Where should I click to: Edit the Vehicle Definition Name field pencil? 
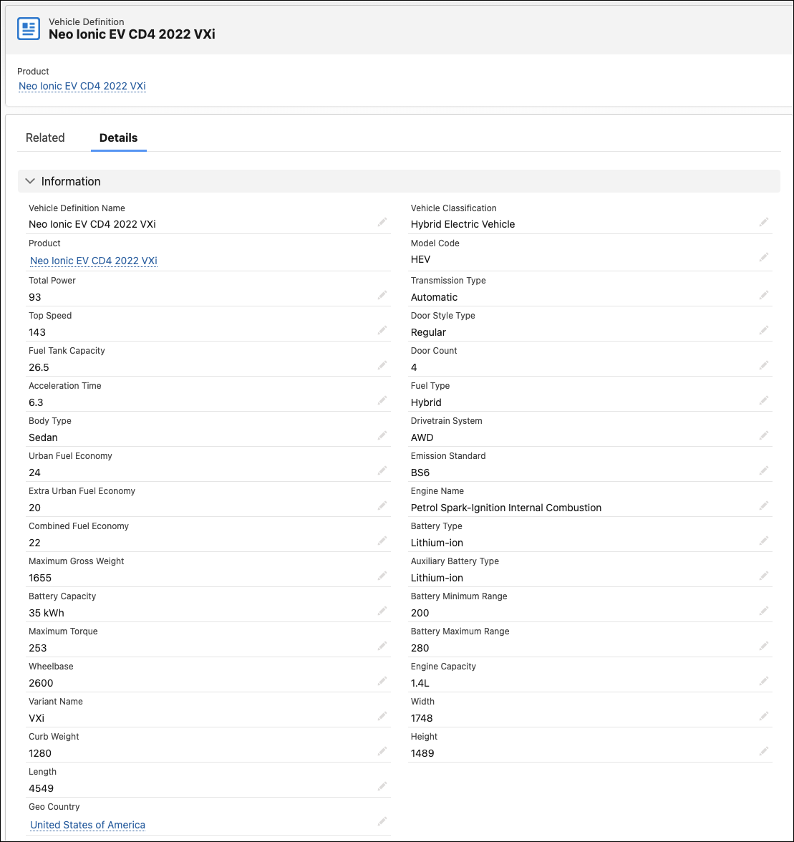[382, 222]
